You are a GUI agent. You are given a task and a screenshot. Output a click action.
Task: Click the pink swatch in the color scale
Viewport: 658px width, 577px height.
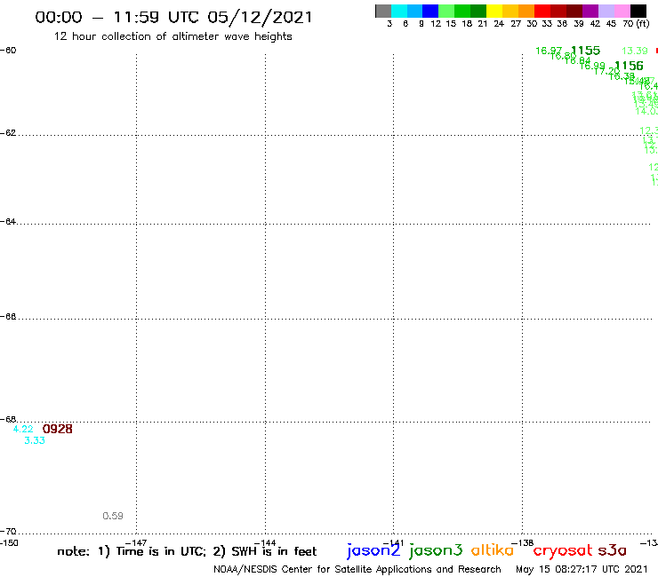point(622,11)
